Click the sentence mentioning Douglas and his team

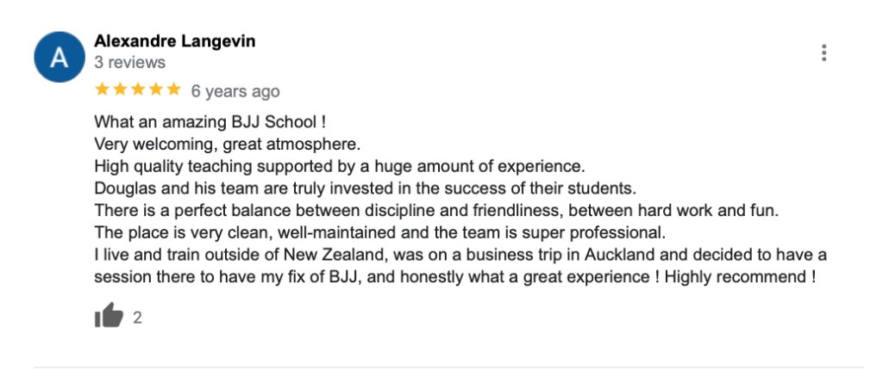click(x=365, y=188)
